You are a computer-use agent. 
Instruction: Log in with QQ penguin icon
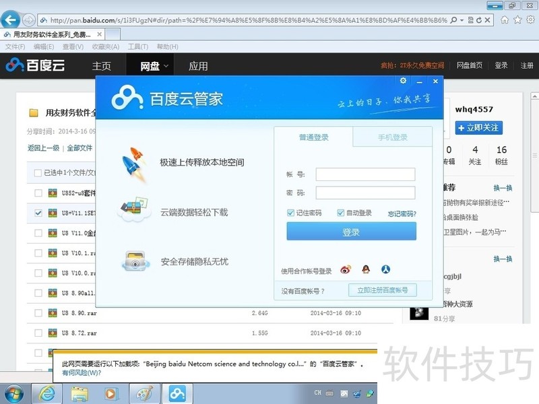(x=366, y=270)
